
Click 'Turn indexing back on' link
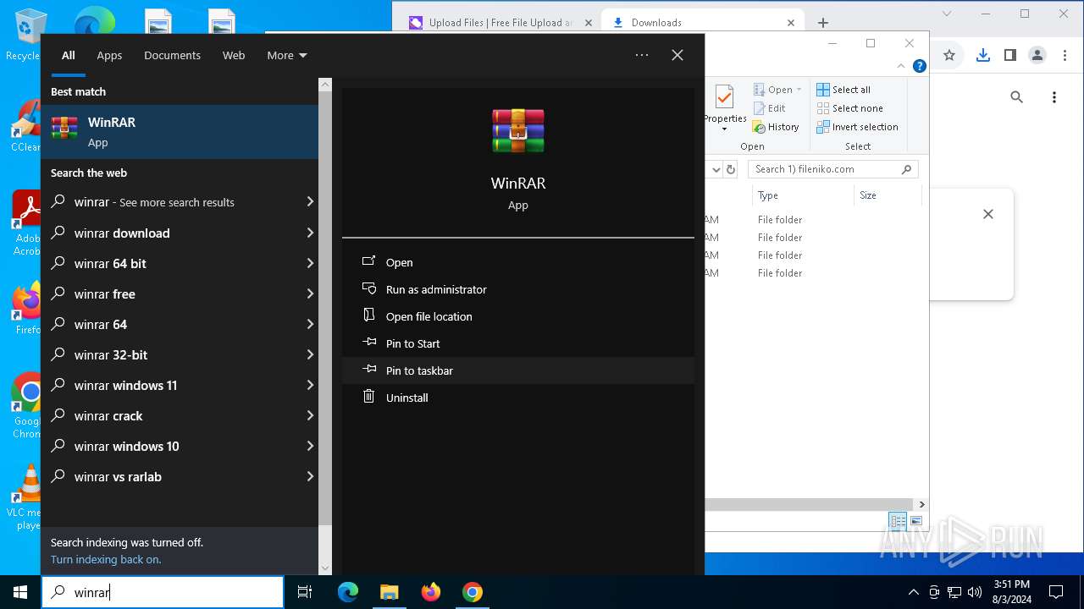(x=106, y=559)
